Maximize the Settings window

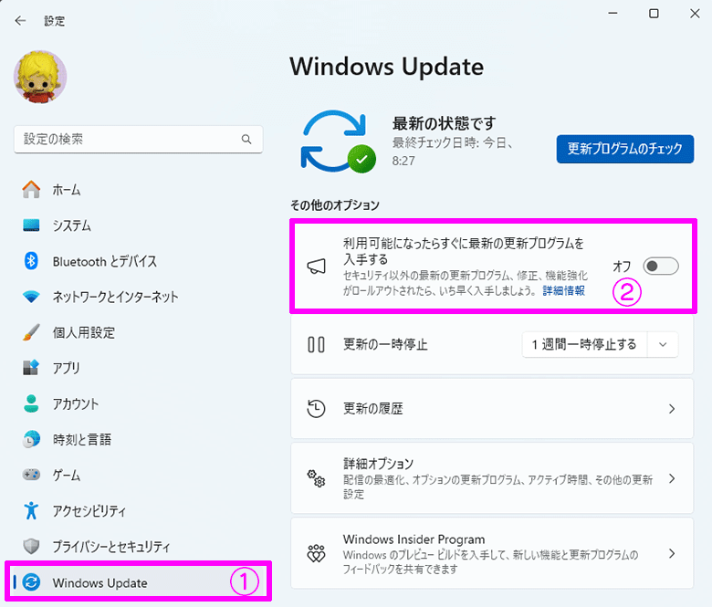(654, 14)
